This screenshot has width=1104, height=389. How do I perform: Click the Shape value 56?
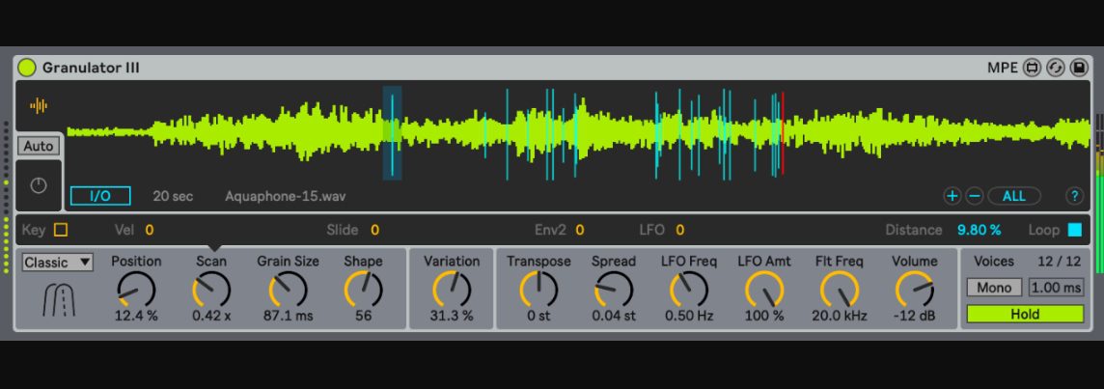[363, 316]
